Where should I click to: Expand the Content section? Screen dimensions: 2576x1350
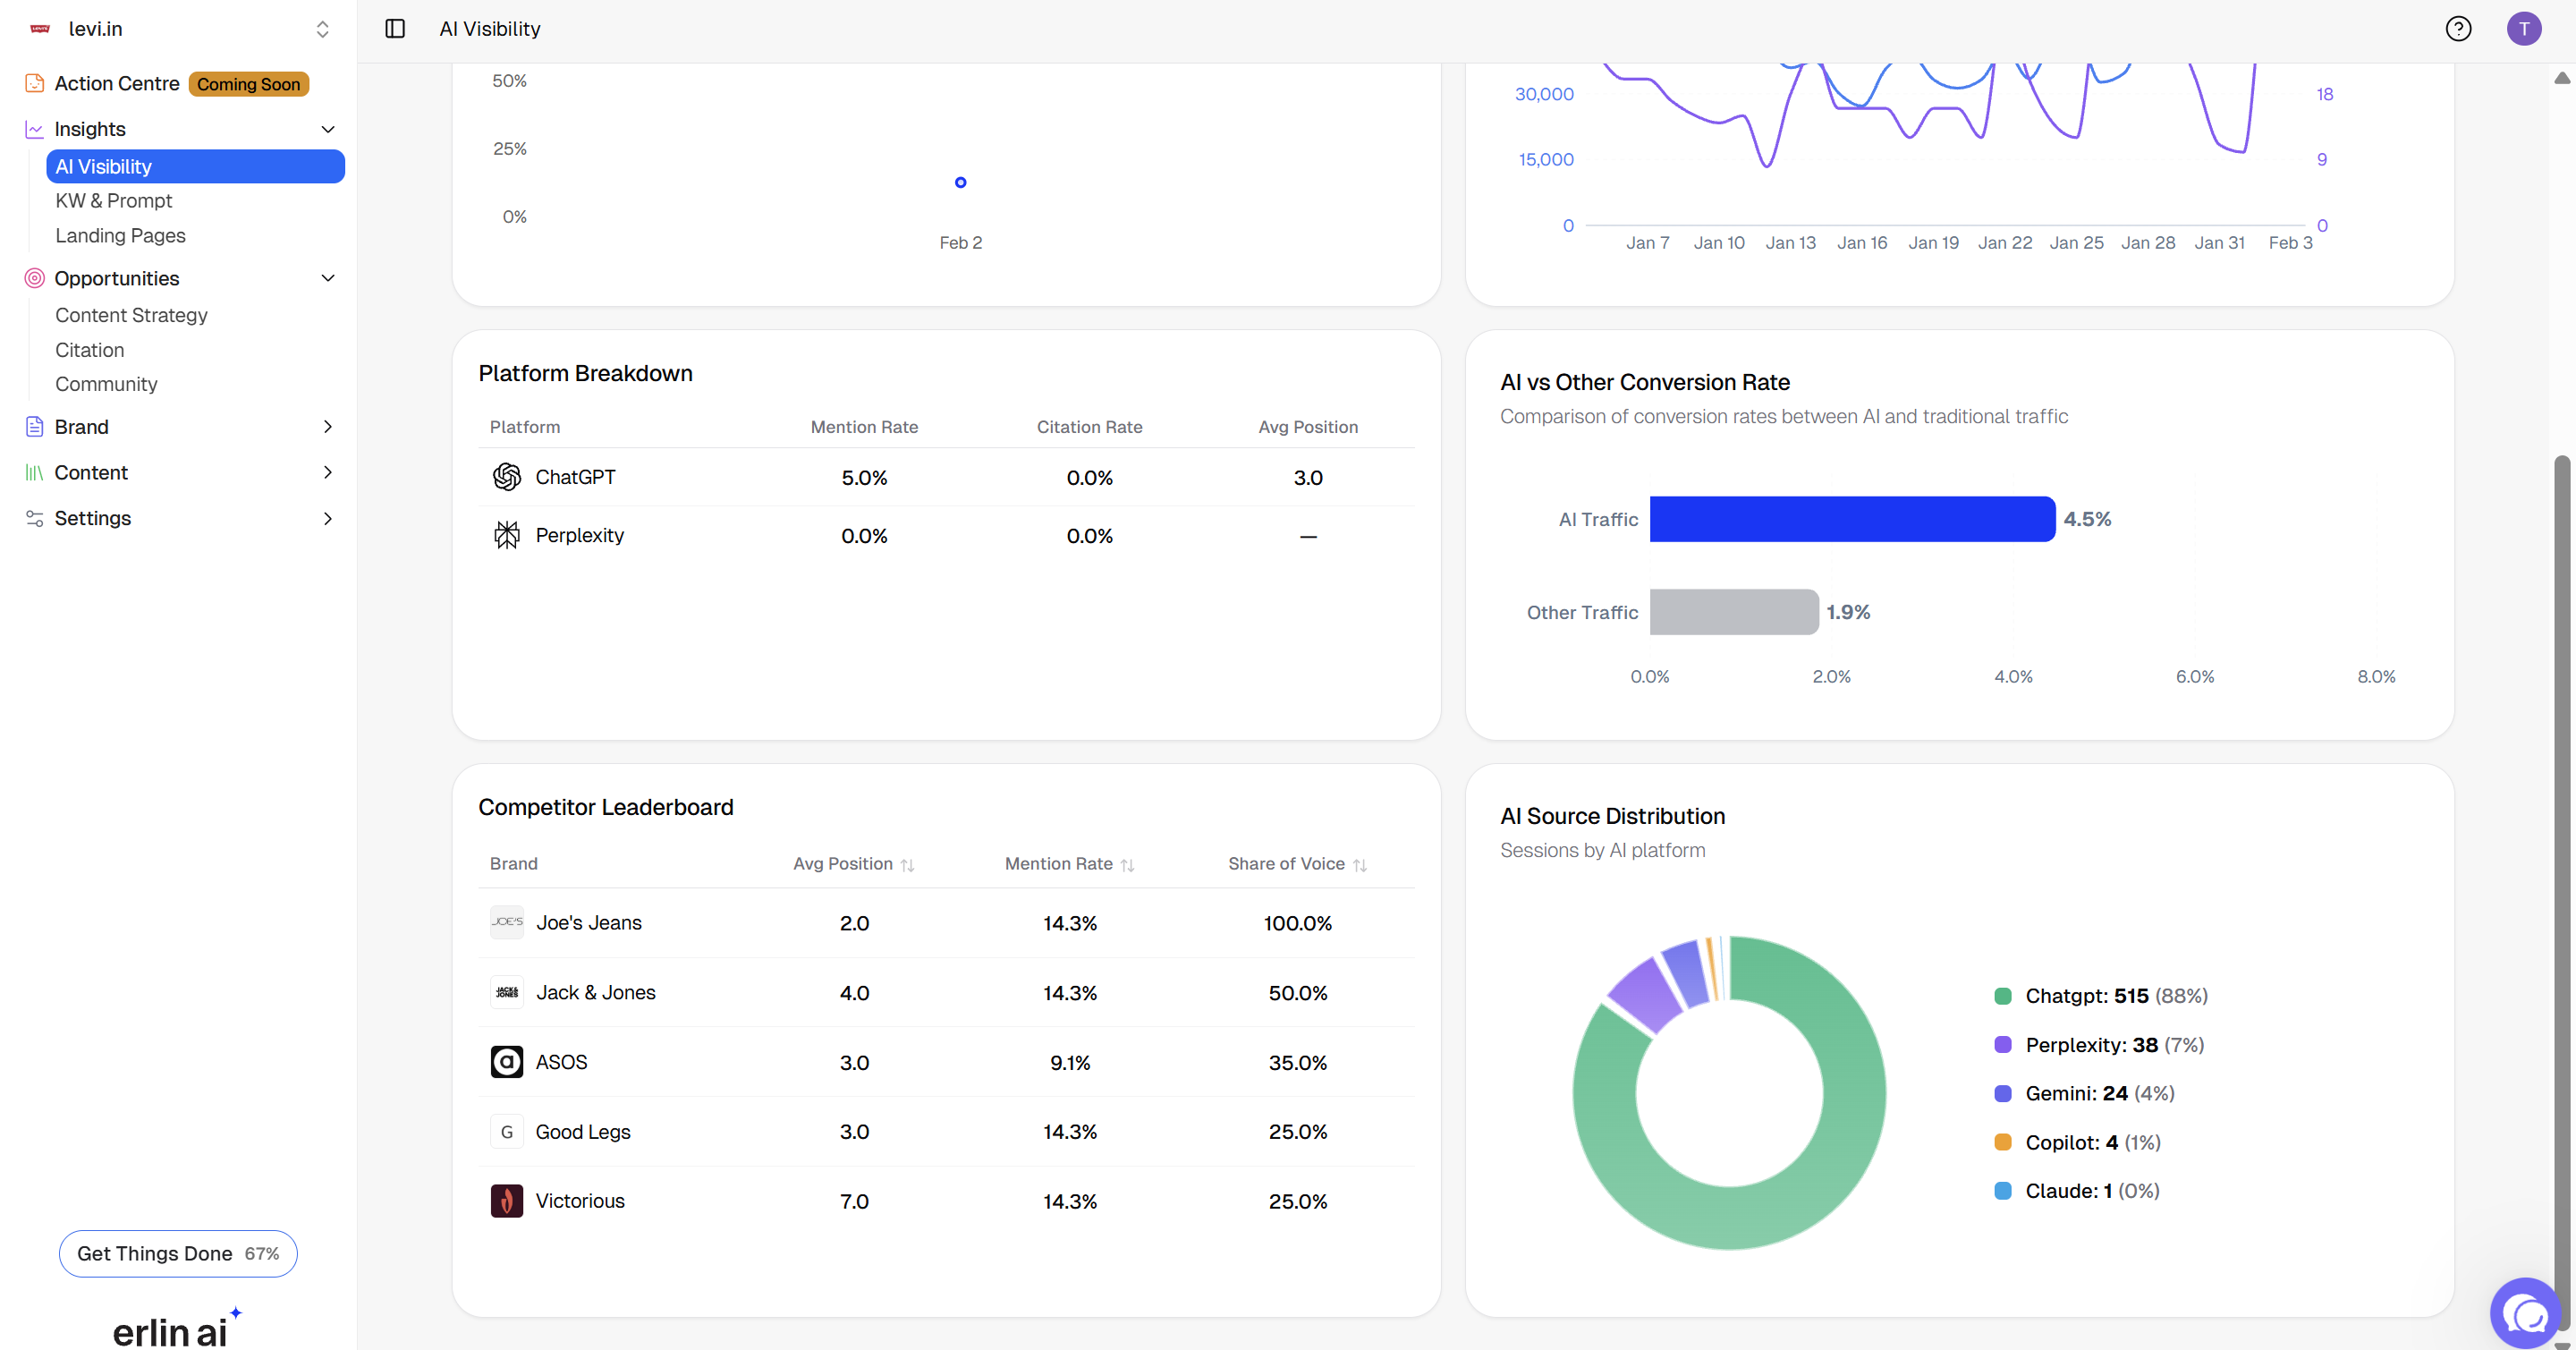pos(327,473)
